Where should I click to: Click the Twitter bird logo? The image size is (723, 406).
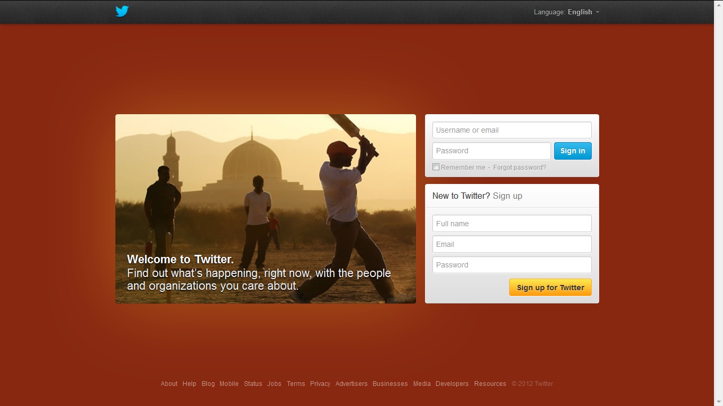pyautogui.click(x=122, y=11)
